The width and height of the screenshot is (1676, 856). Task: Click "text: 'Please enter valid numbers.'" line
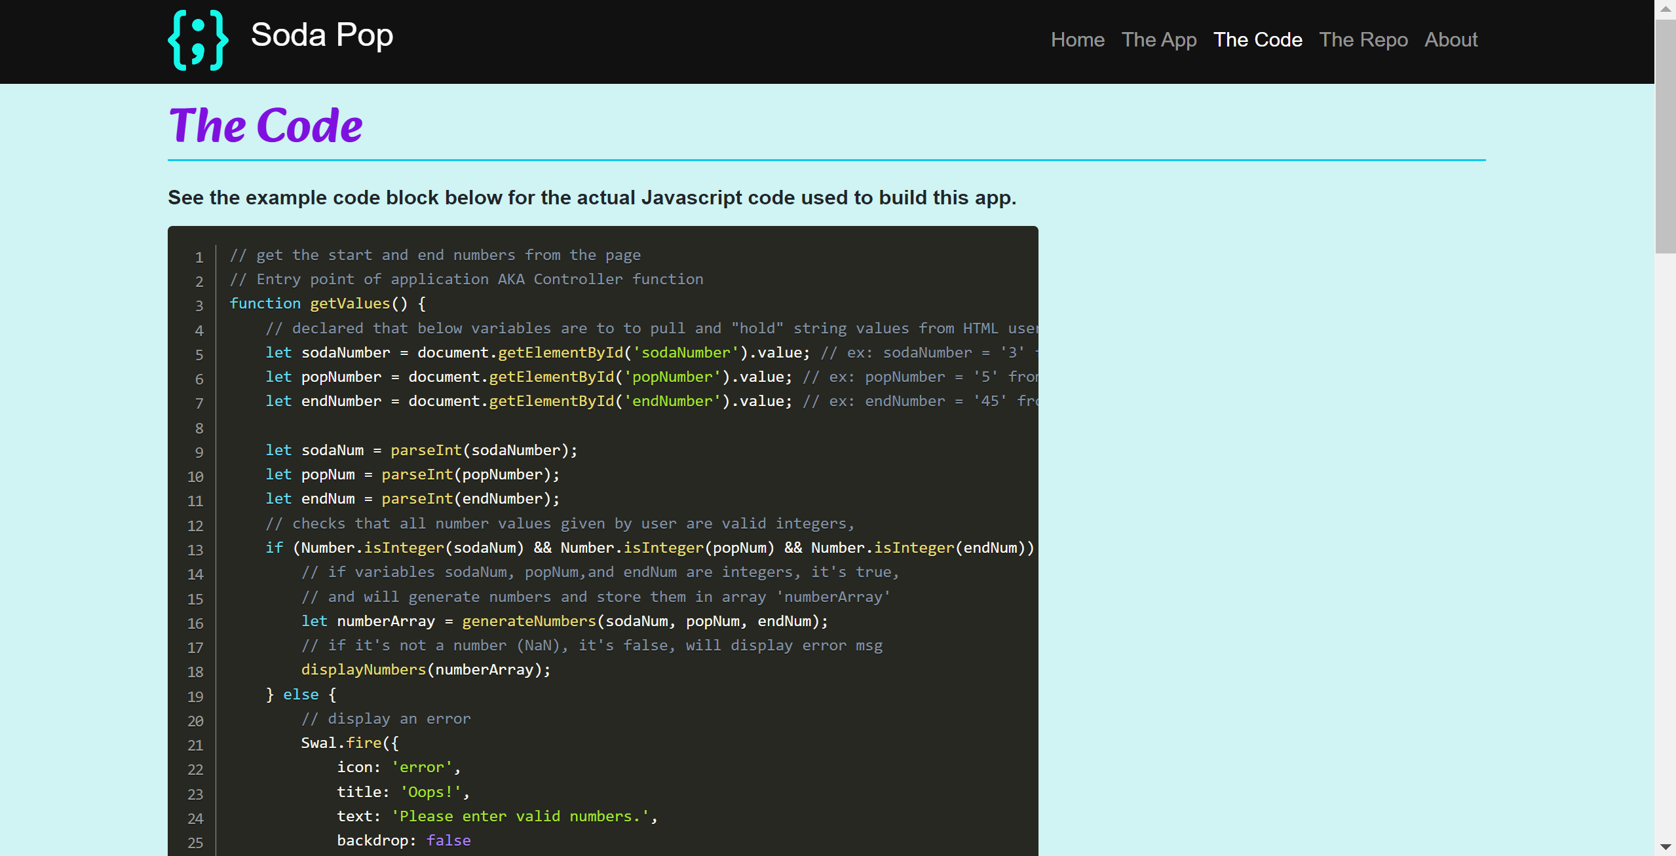pos(497,816)
